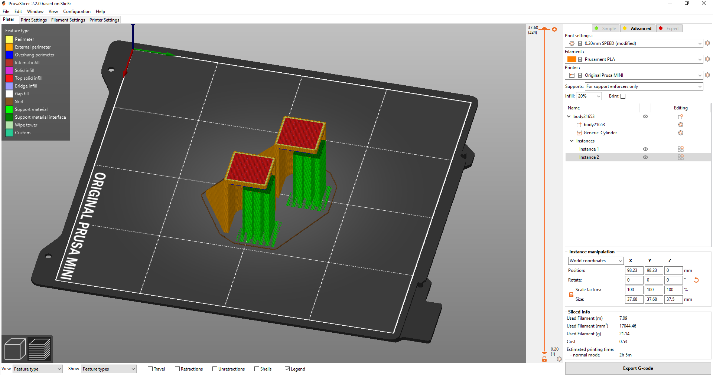The height and width of the screenshot is (375, 713).
Task: Click the layer slider lock icon
Action: [x=544, y=359]
